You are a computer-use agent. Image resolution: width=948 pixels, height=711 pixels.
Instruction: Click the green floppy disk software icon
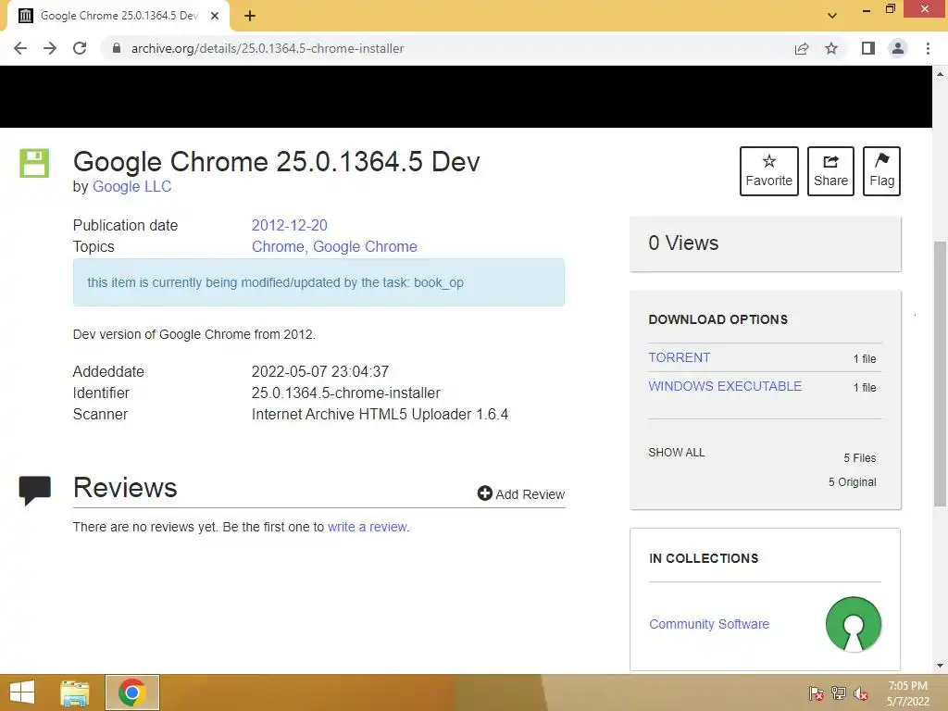coord(34,163)
